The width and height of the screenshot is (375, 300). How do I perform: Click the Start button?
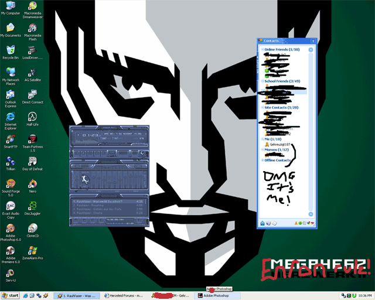11,296
